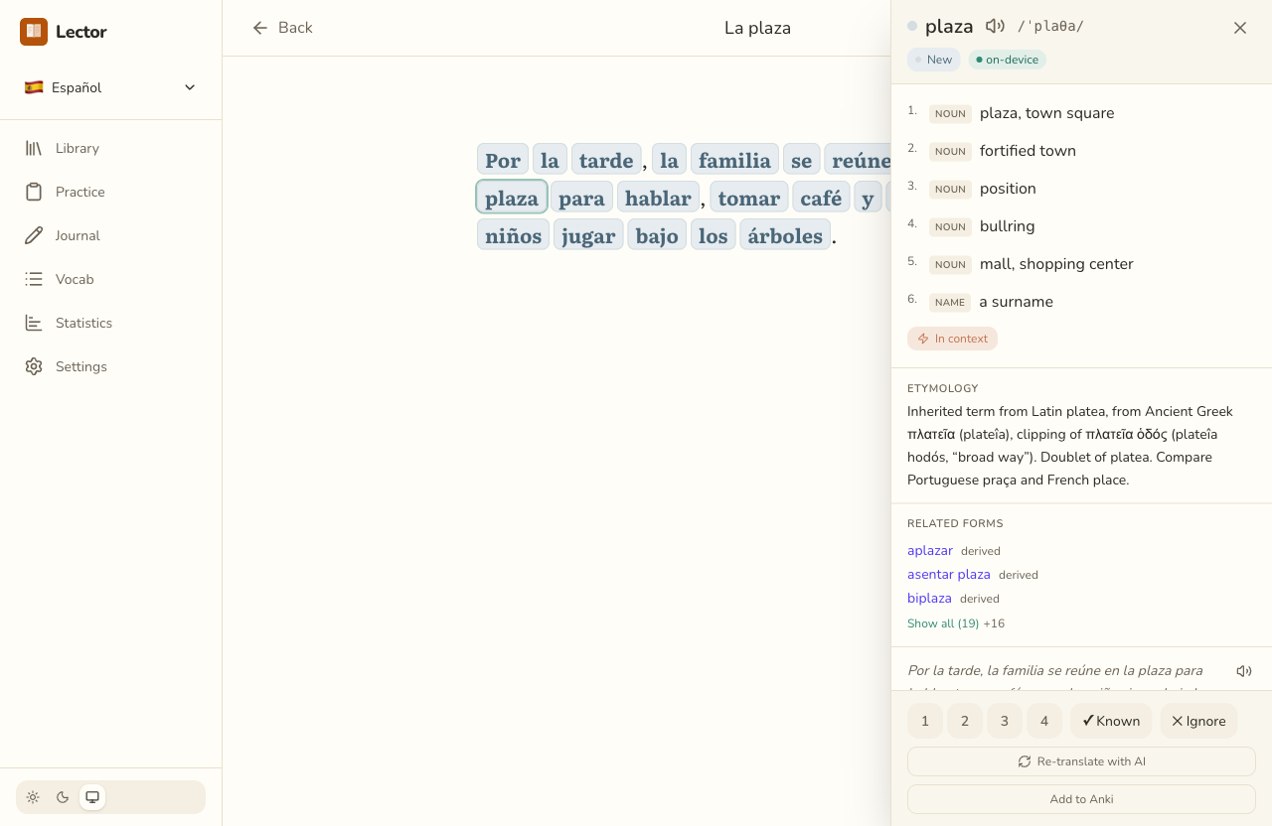Select the word 'hablar' in text
Screen dimensions: 1272x826
[x=658, y=198]
